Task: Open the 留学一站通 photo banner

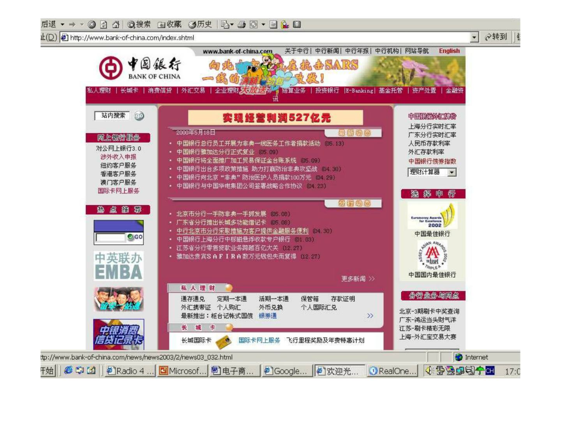Action: pos(119,299)
